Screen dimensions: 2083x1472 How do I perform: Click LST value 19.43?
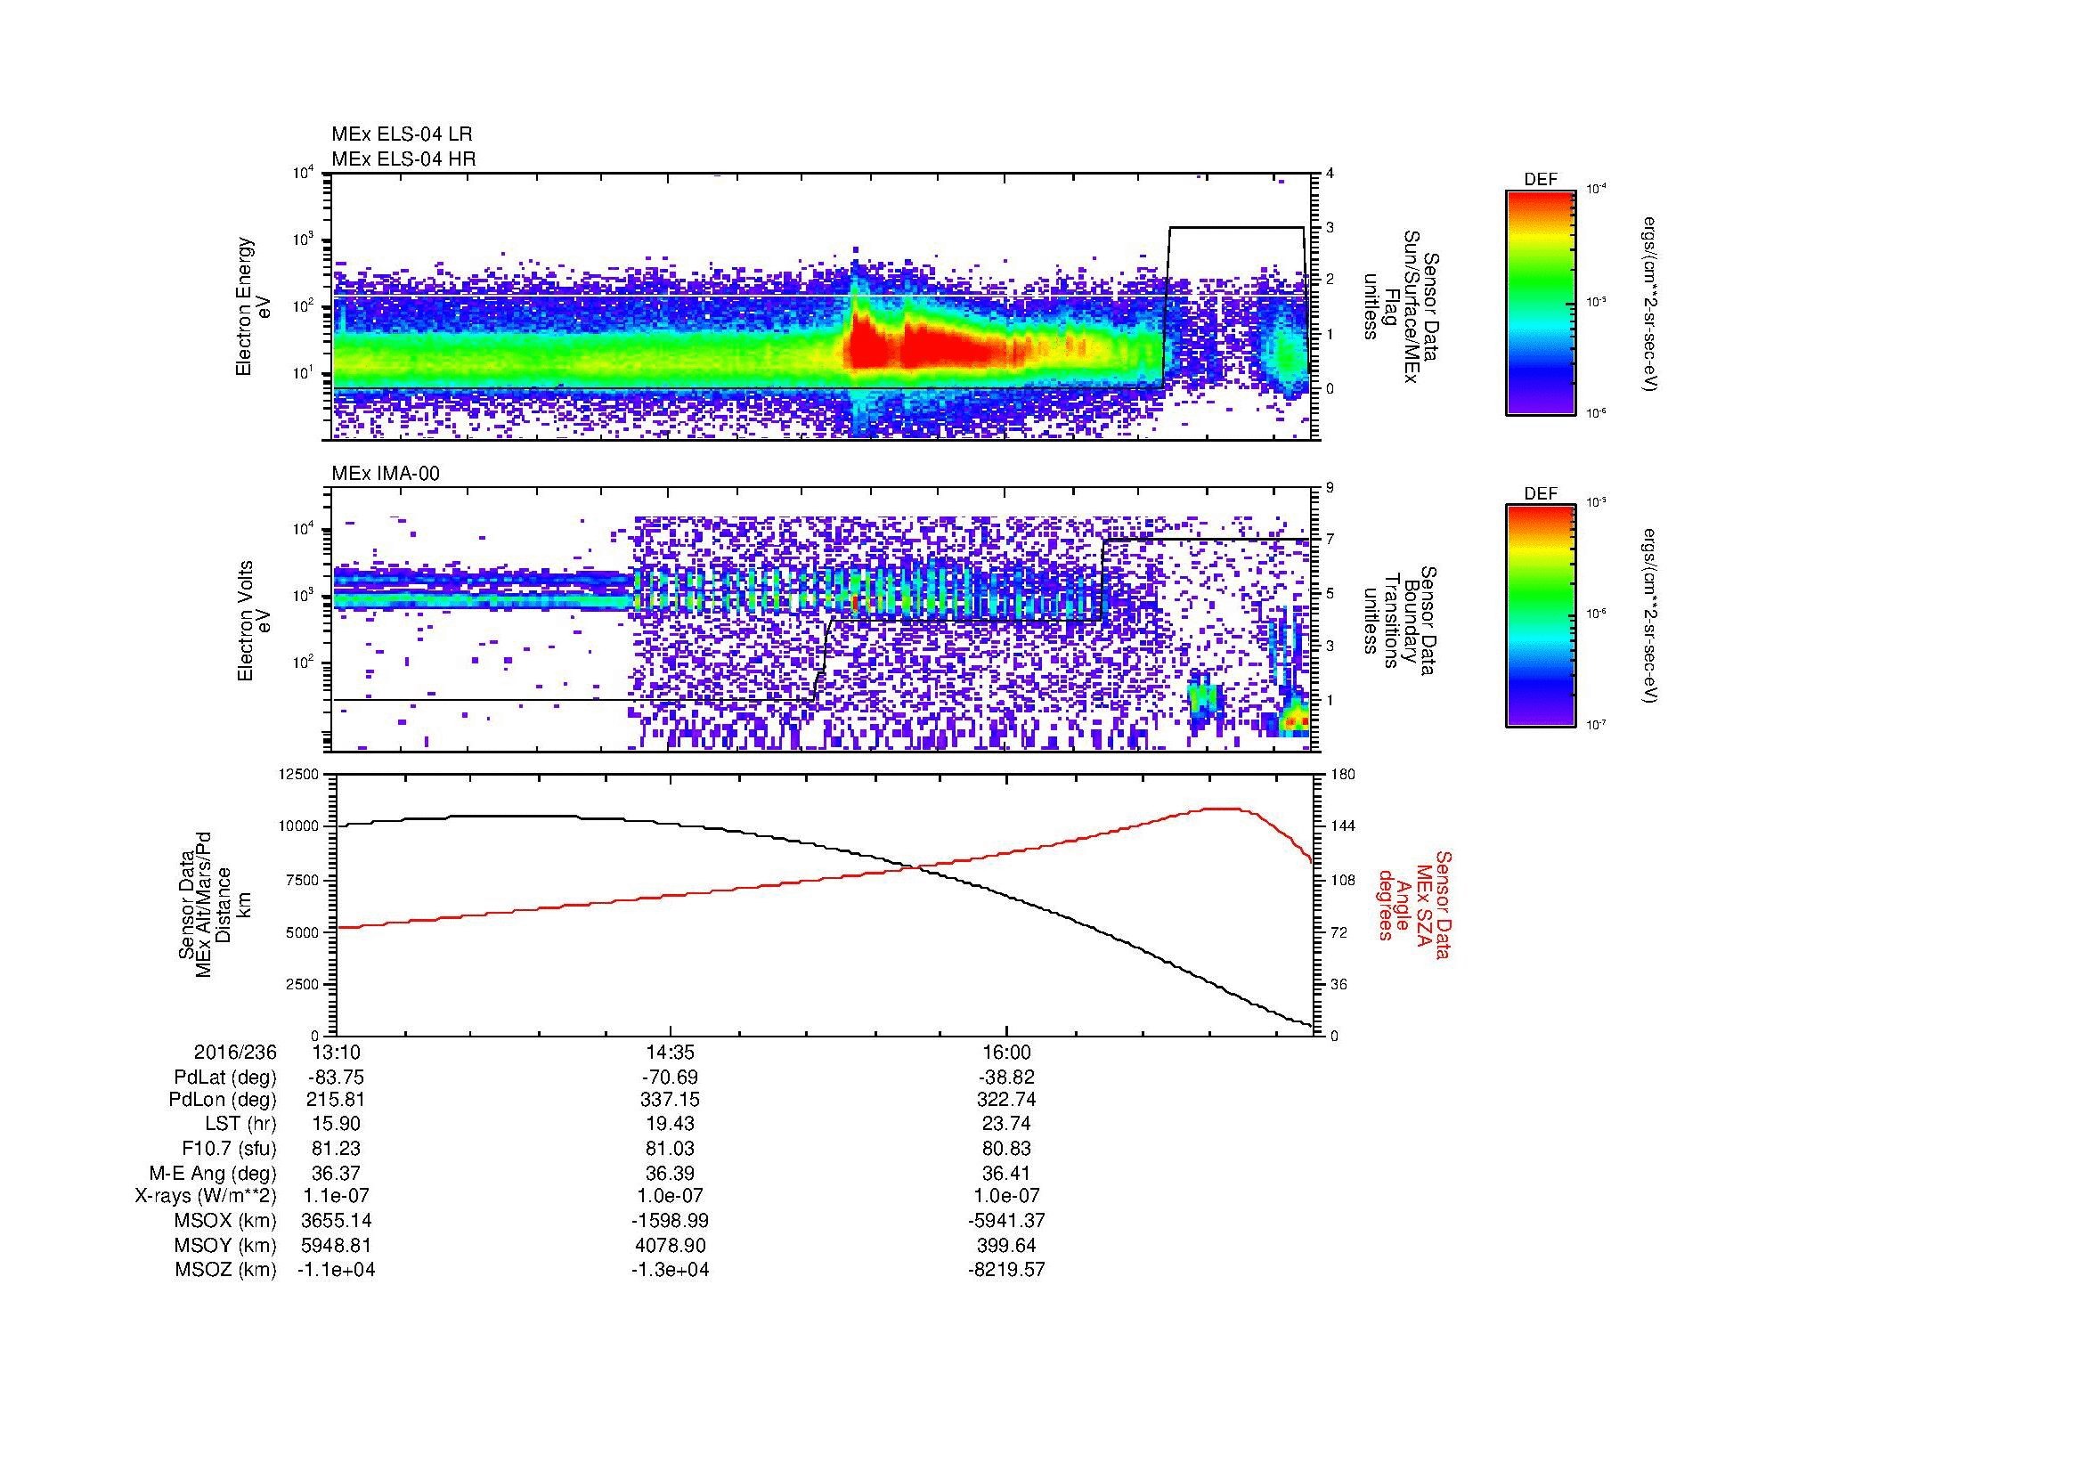click(670, 1123)
